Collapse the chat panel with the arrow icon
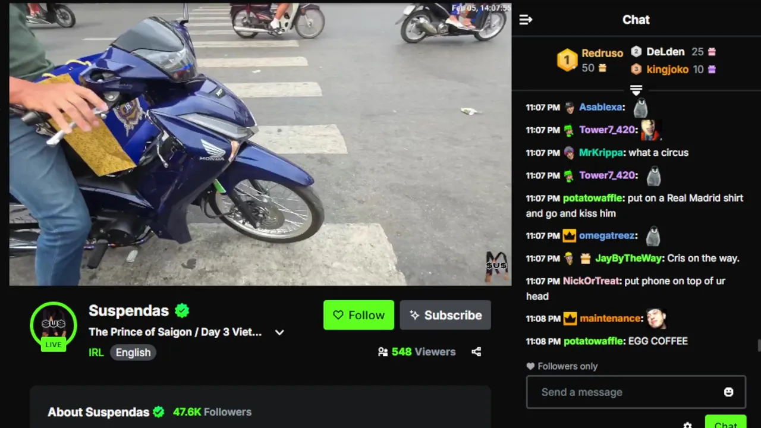Image resolution: width=761 pixels, height=428 pixels. point(526,20)
